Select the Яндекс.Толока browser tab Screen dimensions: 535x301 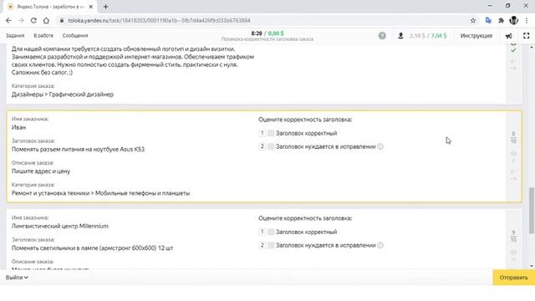coord(51,7)
